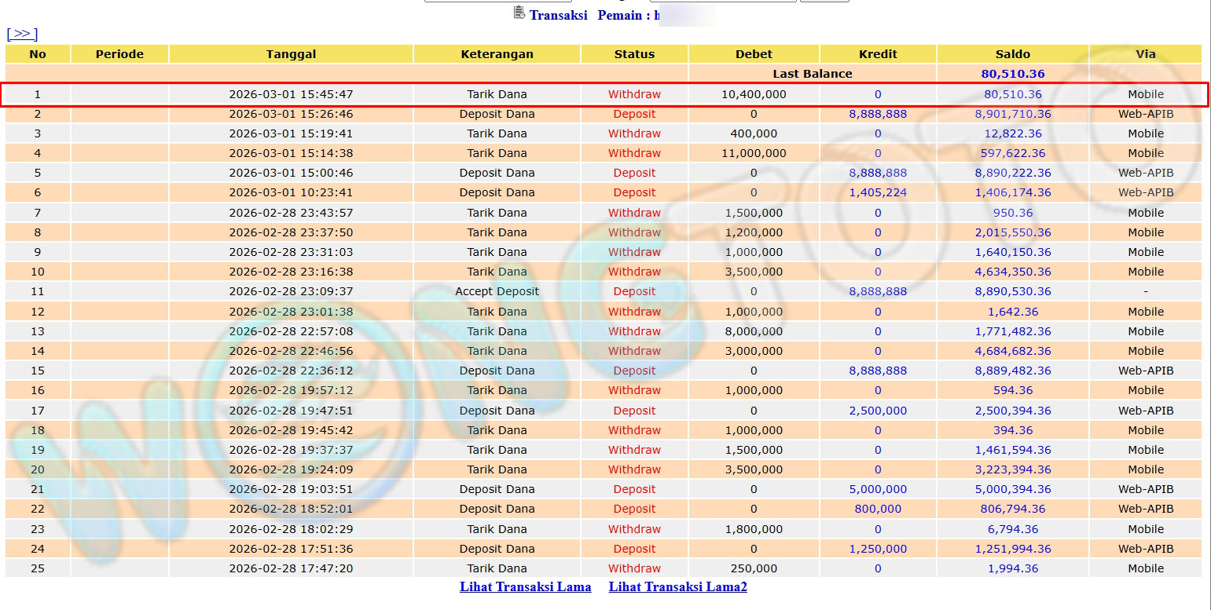This screenshot has height=610, width=1211.
Task: Open Lihat Transaksi Lama2 link
Action: [677, 586]
